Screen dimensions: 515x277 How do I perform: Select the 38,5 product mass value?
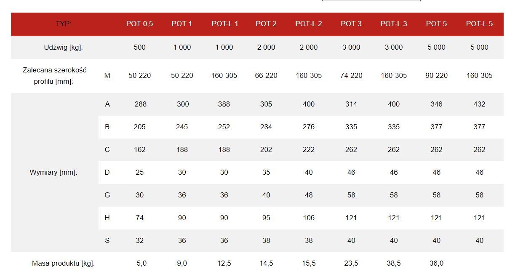coord(394,264)
